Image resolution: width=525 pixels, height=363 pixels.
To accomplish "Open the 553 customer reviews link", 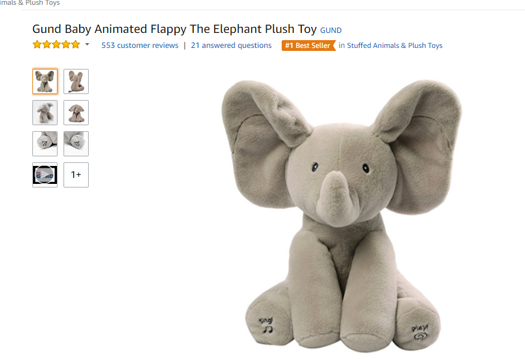I will [140, 45].
